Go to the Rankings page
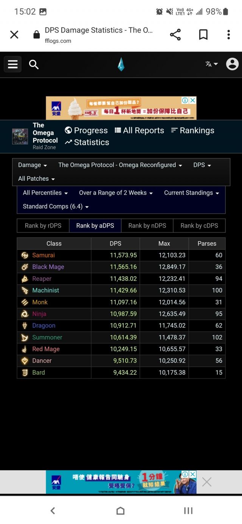The height and width of the screenshot is (524, 242). [192, 130]
